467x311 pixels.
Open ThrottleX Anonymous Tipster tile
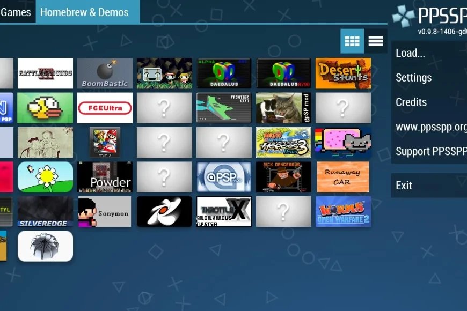(x=224, y=211)
